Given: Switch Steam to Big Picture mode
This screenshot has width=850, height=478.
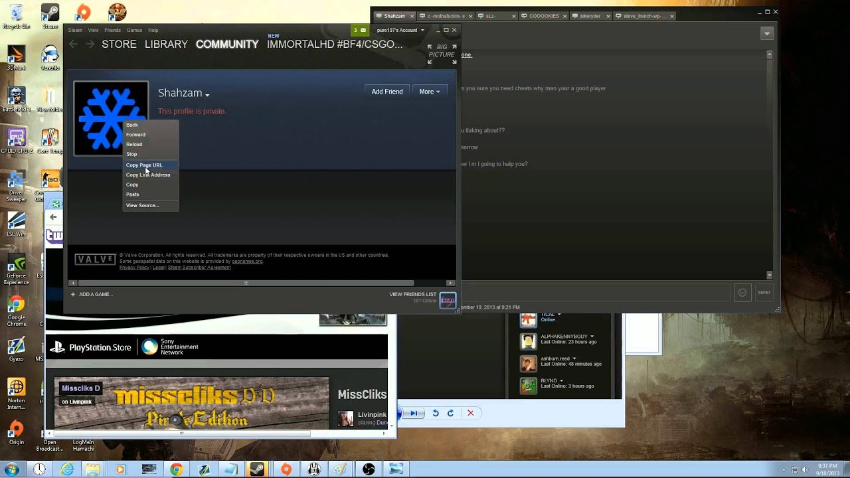Looking at the screenshot, I should point(442,54).
